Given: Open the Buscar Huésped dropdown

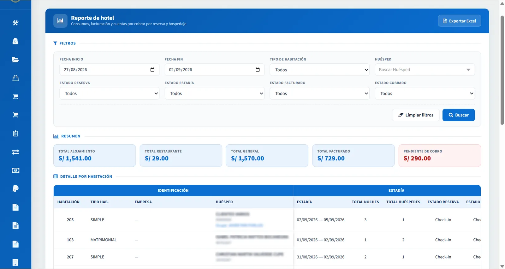Looking at the screenshot, I should click(x=425, y=70).
